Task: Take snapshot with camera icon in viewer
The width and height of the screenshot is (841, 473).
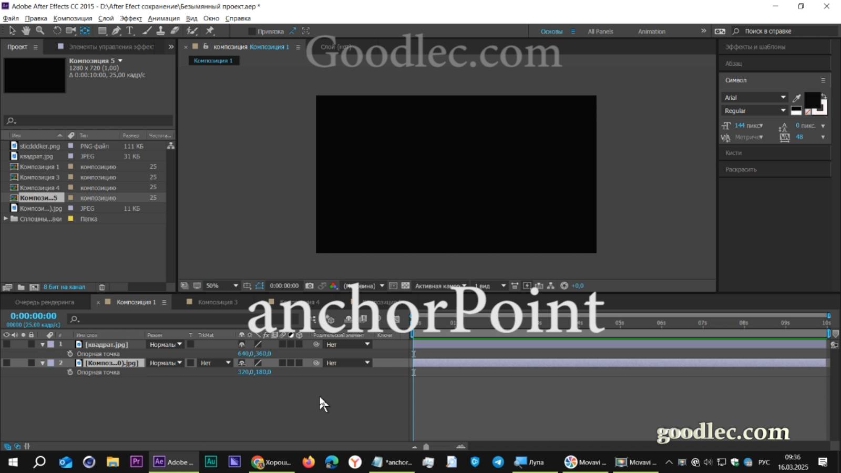Action: (310, 286)
